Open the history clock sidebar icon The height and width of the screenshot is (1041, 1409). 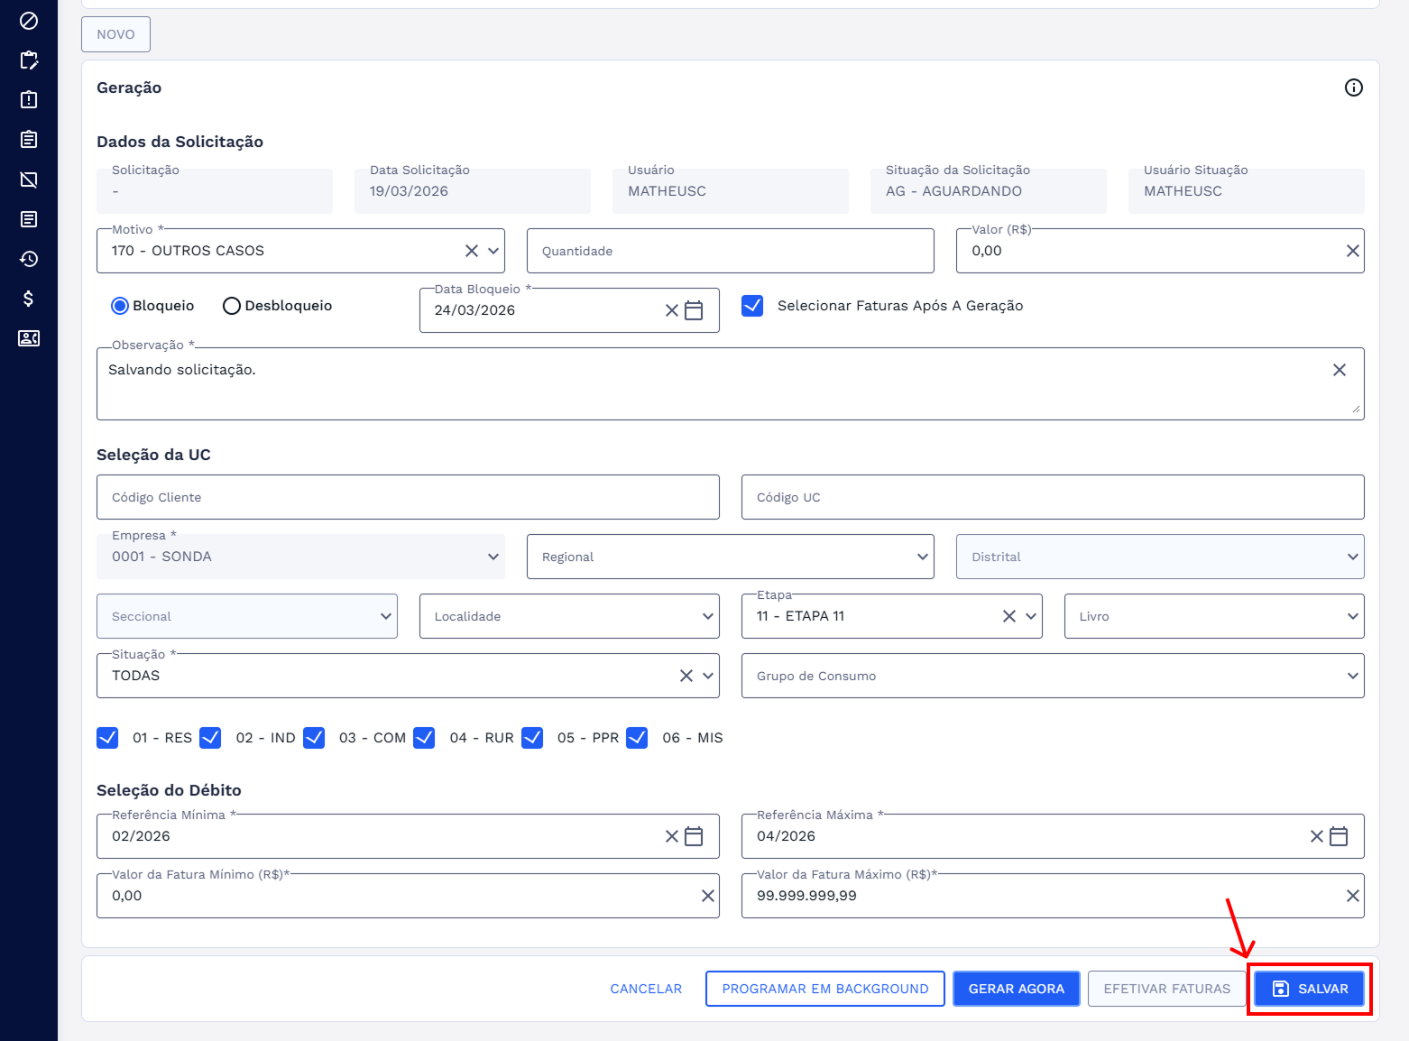pyautogui.click(x=29, y=259)
